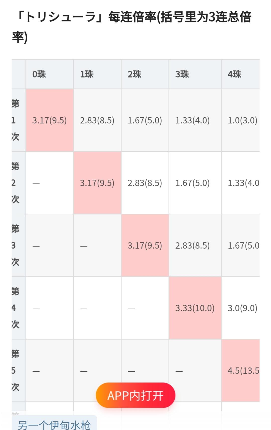Tap the APP内打开 button

[135, 395]
